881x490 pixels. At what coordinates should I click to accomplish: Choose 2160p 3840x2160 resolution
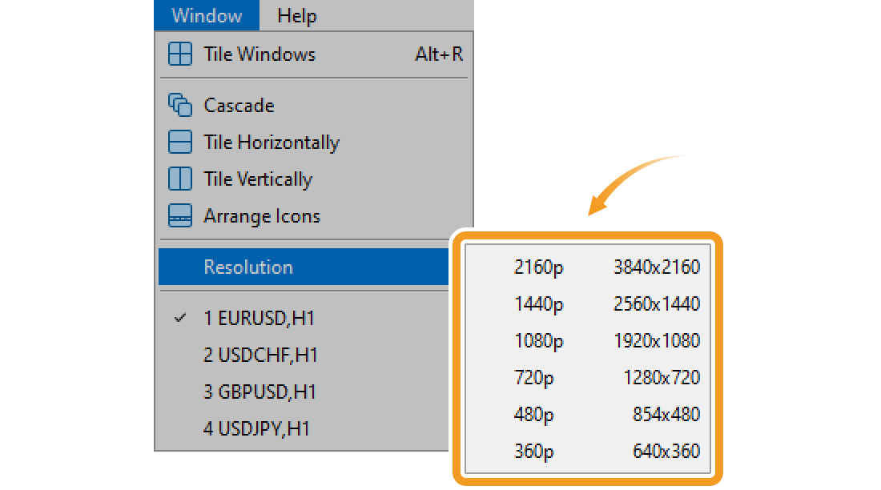pos(605,267)
